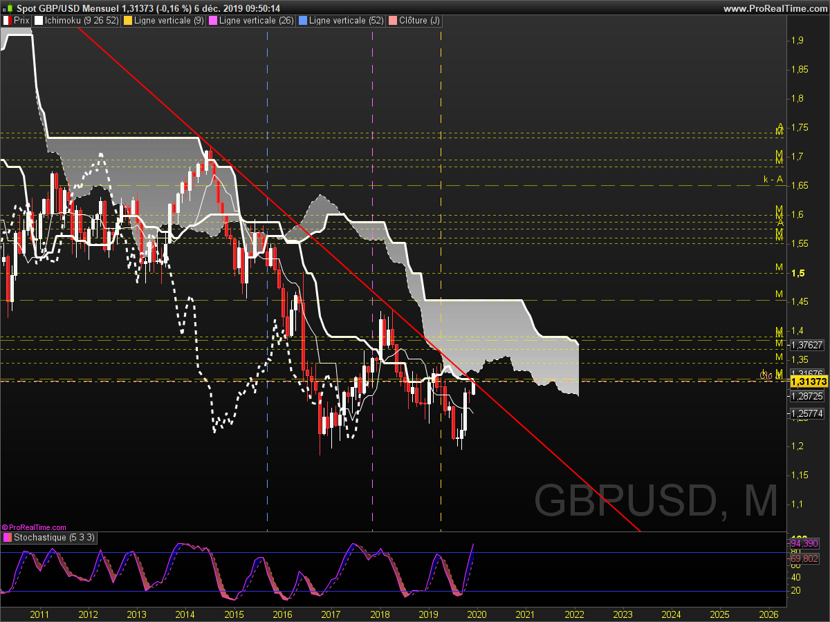
Task: Click the 94,390 stochastic value label
Action: [806, 543]
